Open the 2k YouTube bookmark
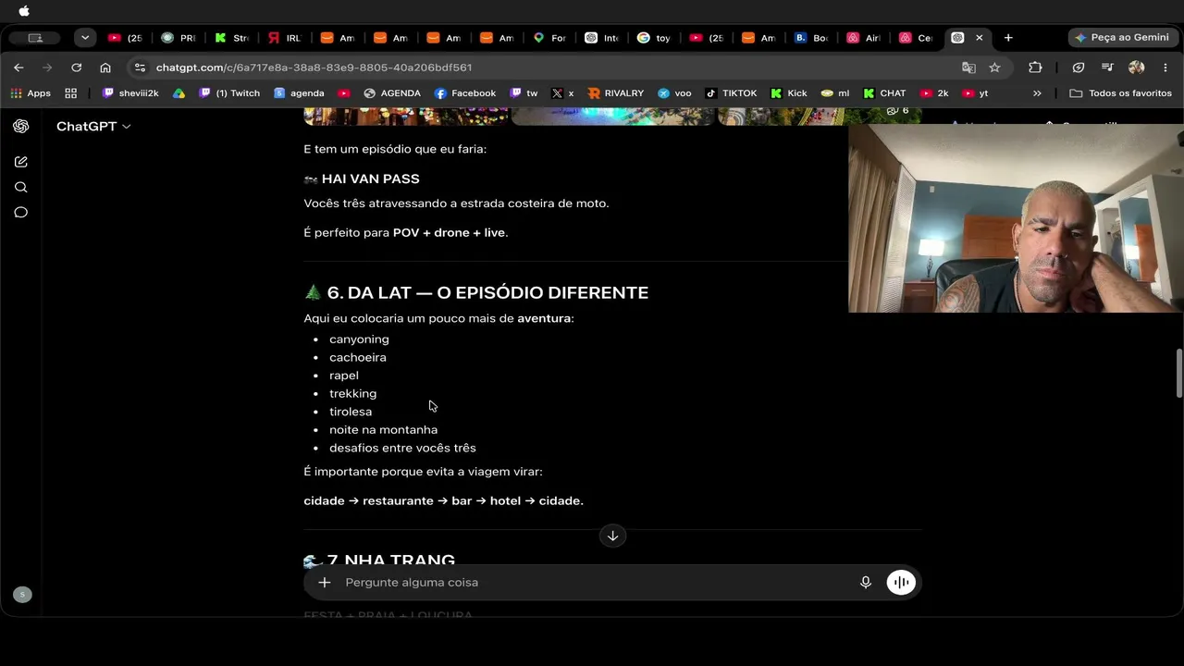The height and width of the screenshot is (666, 1184). [934, 93]
